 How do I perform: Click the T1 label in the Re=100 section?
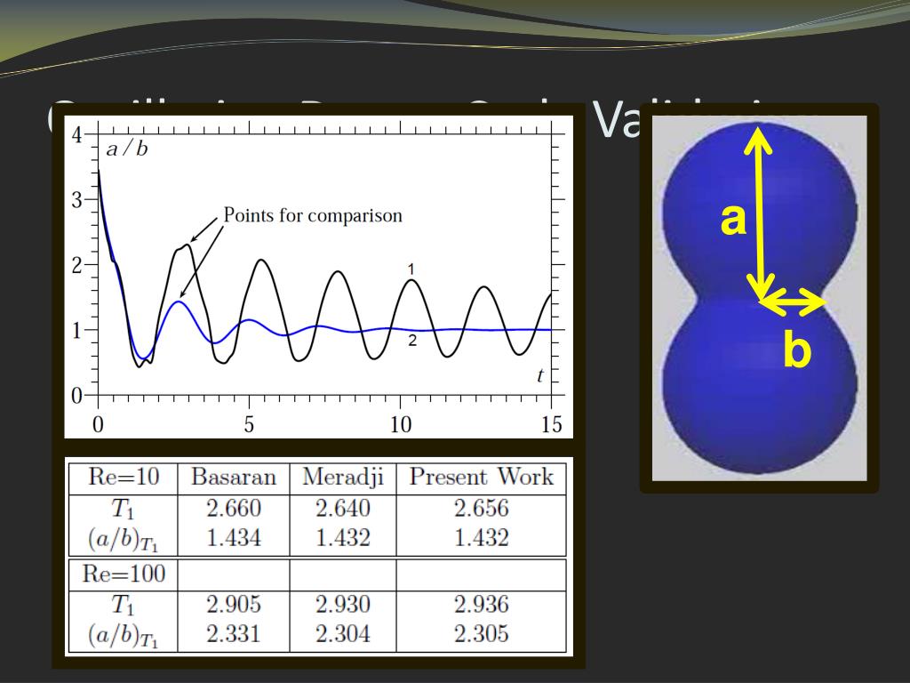pos(123,606)
